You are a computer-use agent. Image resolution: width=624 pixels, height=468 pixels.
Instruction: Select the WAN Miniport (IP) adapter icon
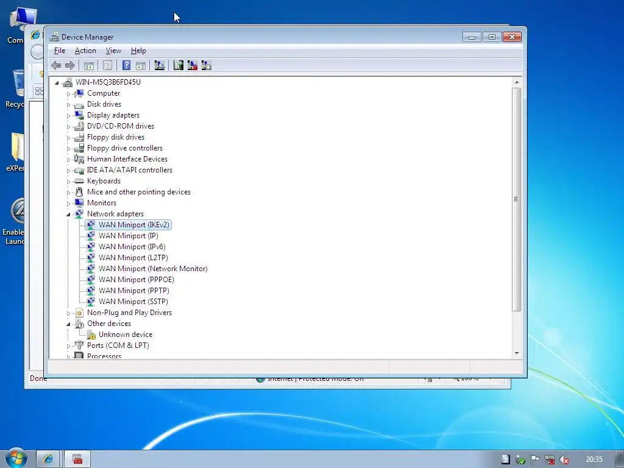(x=91, y=236)
